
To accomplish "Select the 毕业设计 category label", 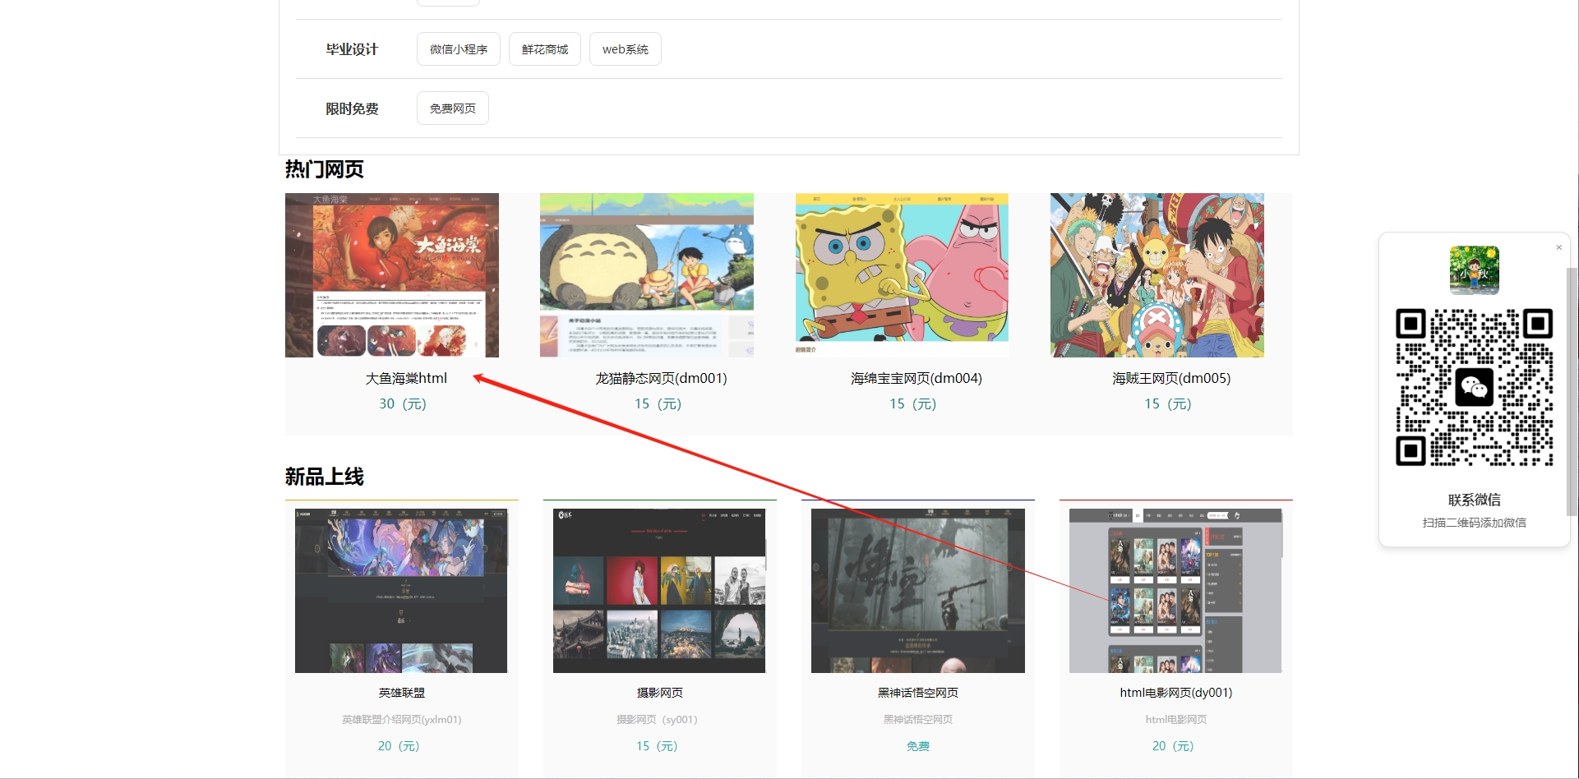I will coord(352,49).
